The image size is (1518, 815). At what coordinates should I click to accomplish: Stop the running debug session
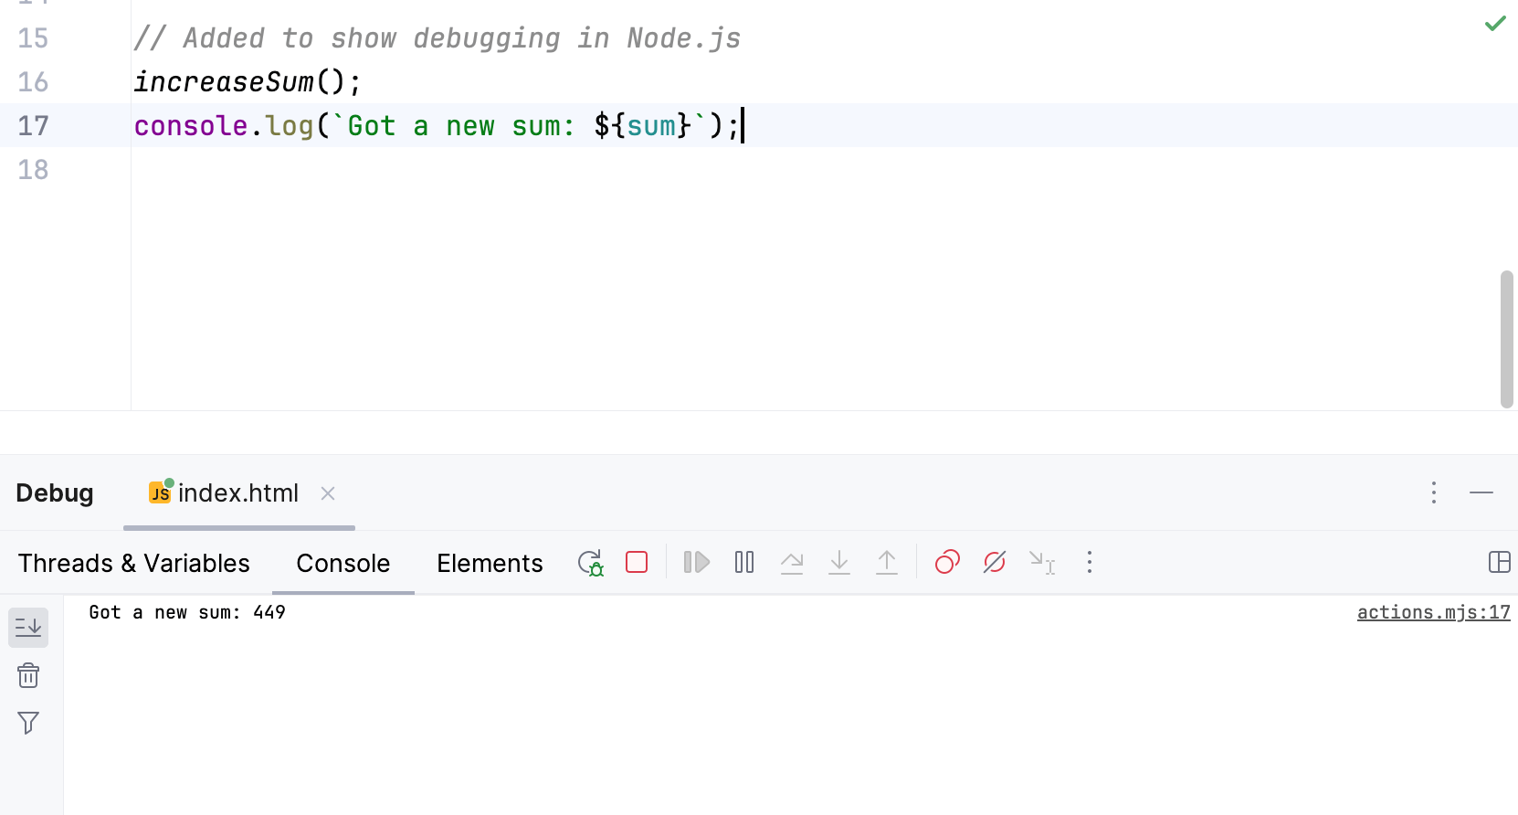click(x=637, y=562)
